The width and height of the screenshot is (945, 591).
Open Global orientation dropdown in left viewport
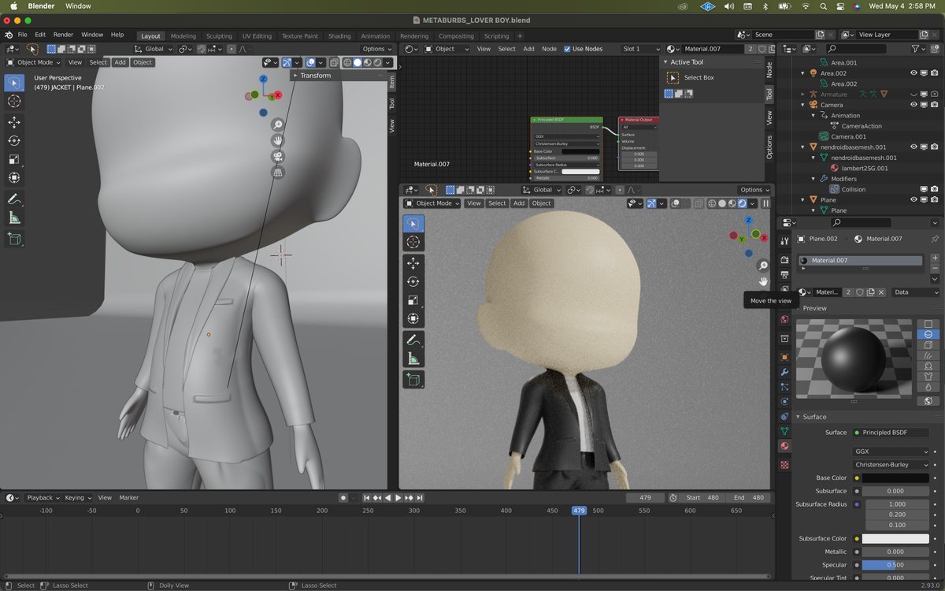153,49
